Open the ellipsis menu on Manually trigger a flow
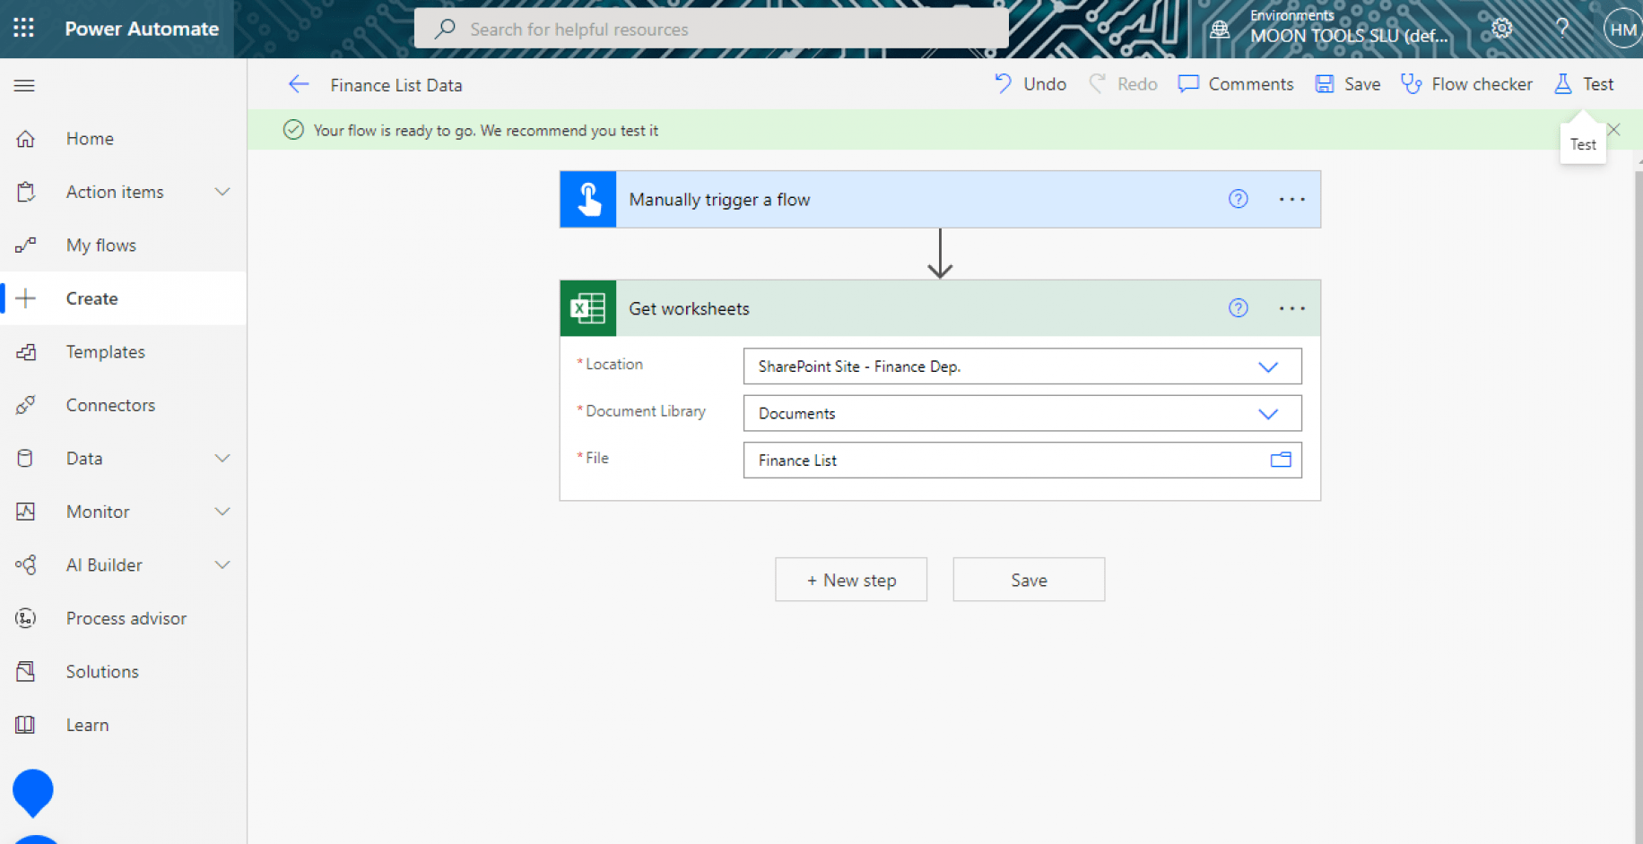 [x=1291, y=199]
